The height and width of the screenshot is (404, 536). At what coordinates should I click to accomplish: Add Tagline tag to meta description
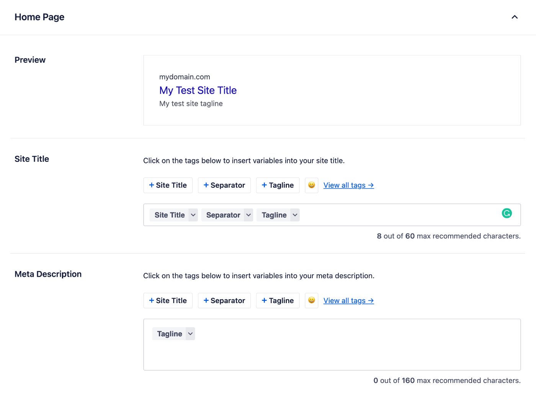point(278,300)
